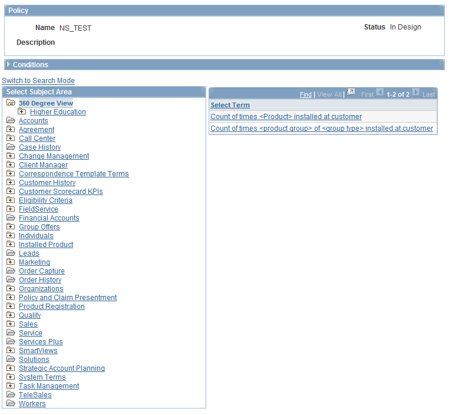The width and height of the screenshot is (449, 415).
Task: Expand the Product Registration plus icon
Action: tap(11, 306)
